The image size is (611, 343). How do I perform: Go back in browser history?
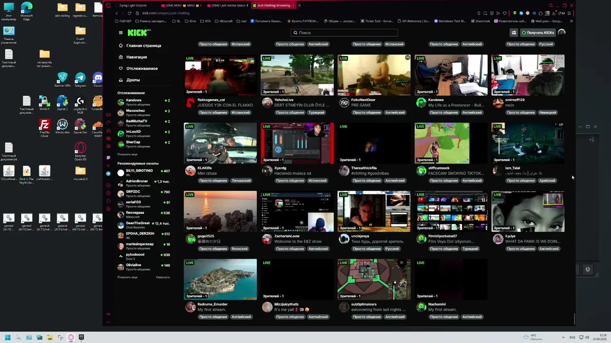coord(116,13)
